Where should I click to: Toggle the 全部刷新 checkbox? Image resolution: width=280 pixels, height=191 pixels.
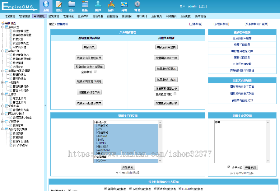tap(95, 72)
